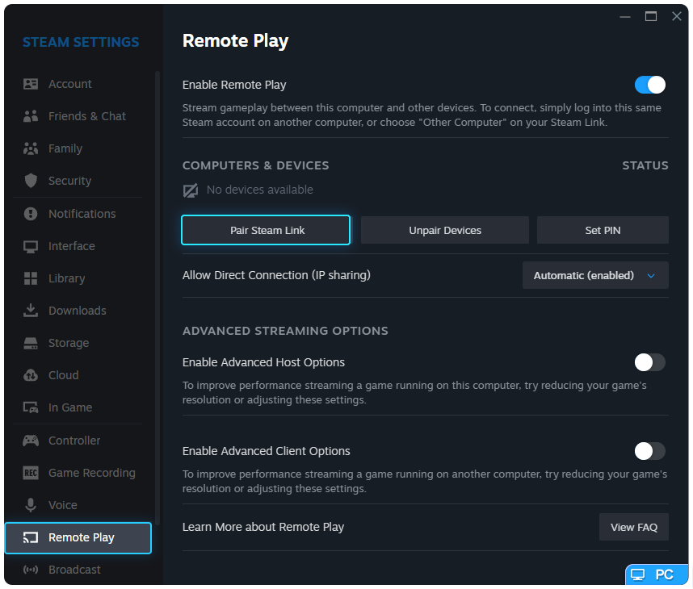Open the Allow Direct Connection dropdown
The height and width of the screenshot is (589, 693).
point(595,275)
